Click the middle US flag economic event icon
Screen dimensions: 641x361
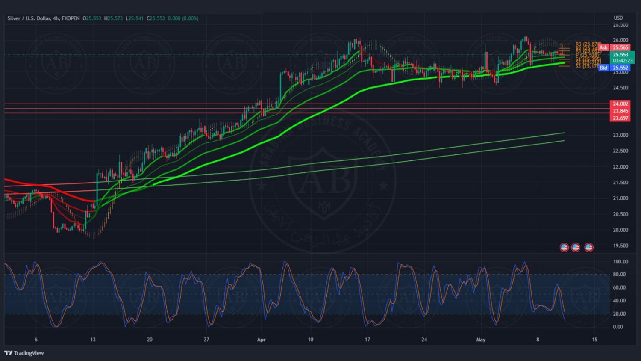pos(576,247)
